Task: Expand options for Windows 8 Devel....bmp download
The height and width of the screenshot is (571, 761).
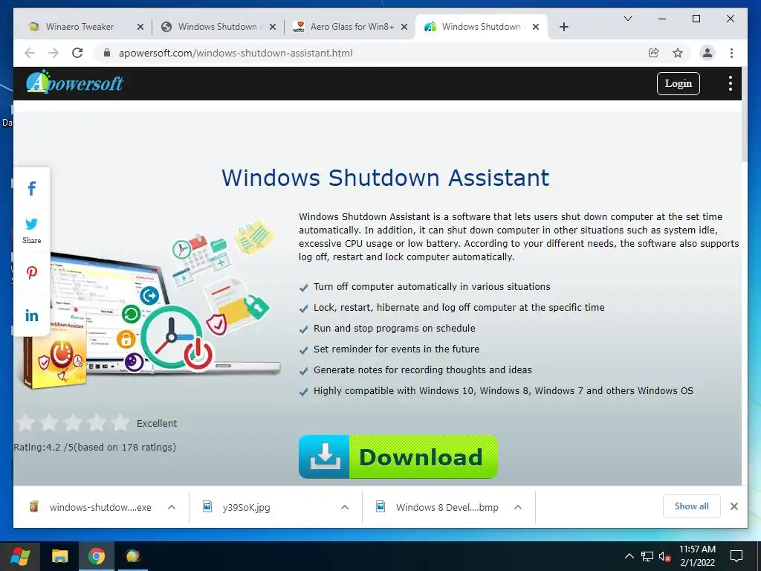Action: 518,507
